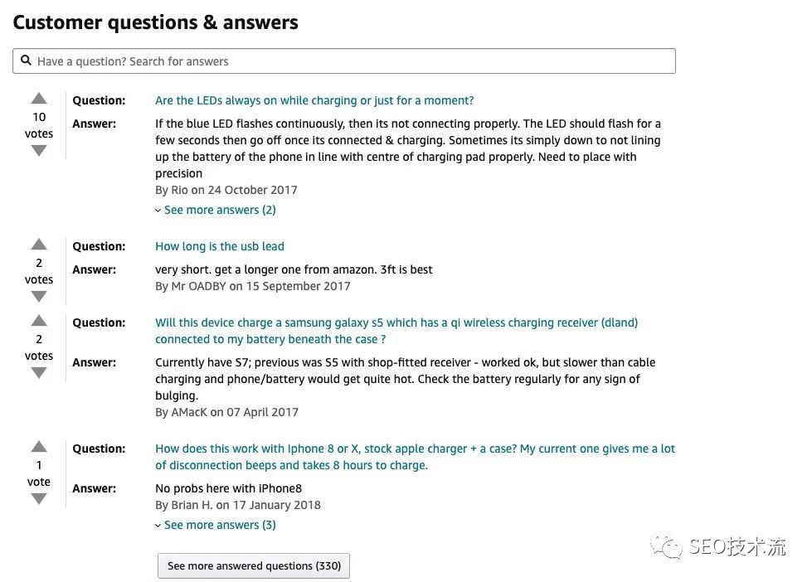Screen dimensions: 812x582
Task: Upvote the LEDs charging question
Action: (x=39, y=99)
